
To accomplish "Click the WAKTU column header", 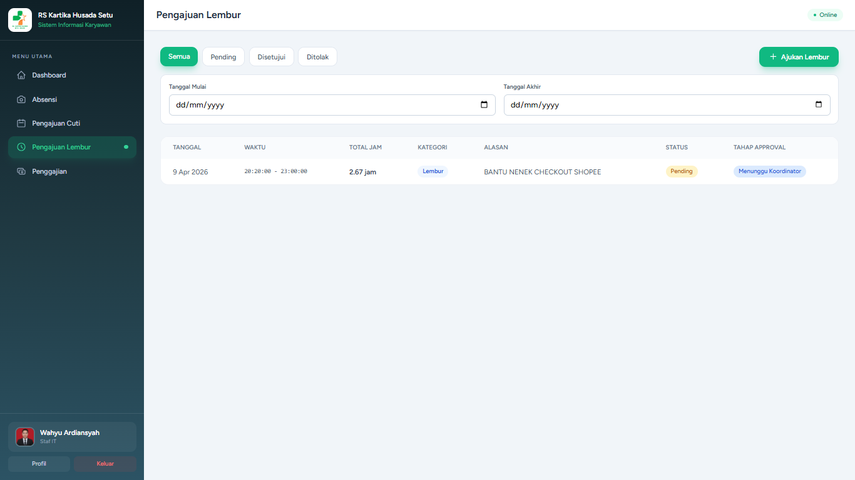I will 255,147.
